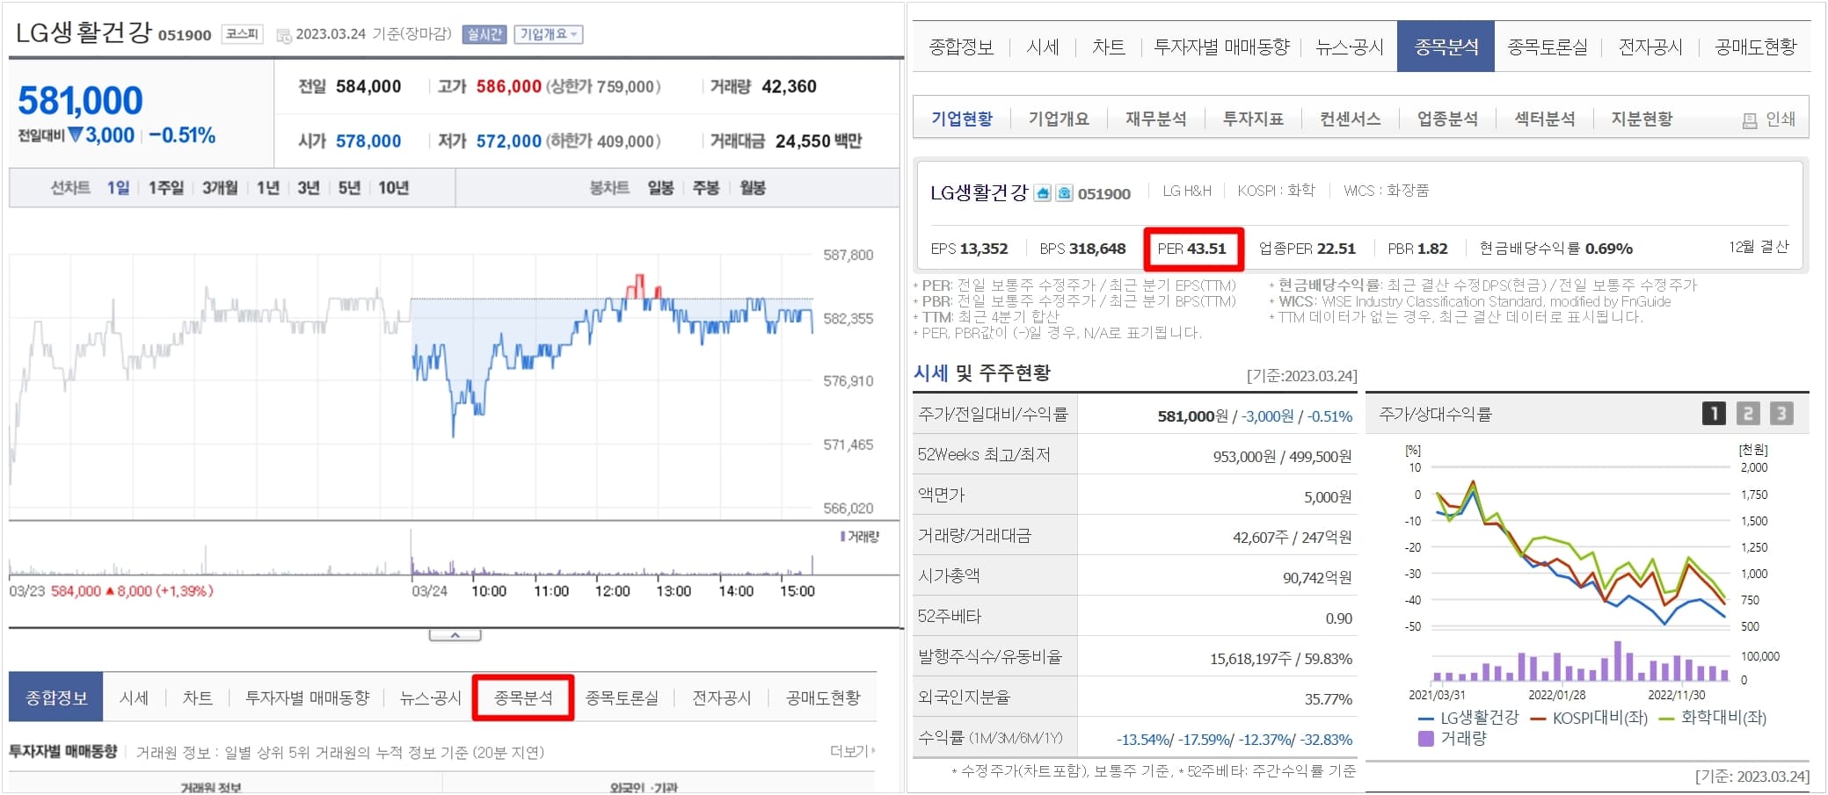Select the 지분현황 sub-tab
1828x795 pixels.
(x=1642, y=119)
